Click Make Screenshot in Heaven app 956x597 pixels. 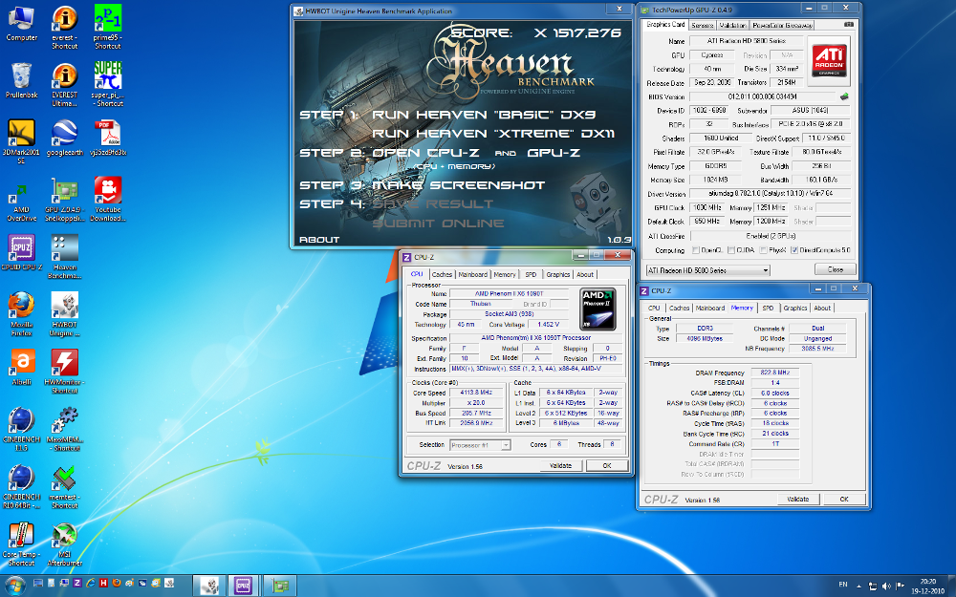click(x=458, y=185)
